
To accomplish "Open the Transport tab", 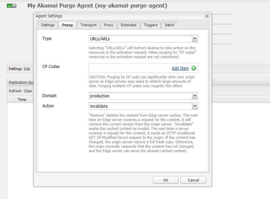I will [88, 25].
